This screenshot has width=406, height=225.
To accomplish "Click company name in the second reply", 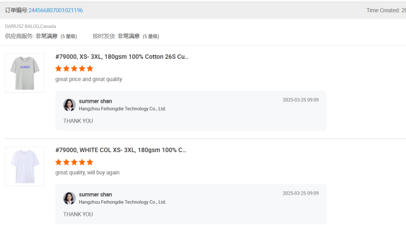I will (x=122, y=202).
